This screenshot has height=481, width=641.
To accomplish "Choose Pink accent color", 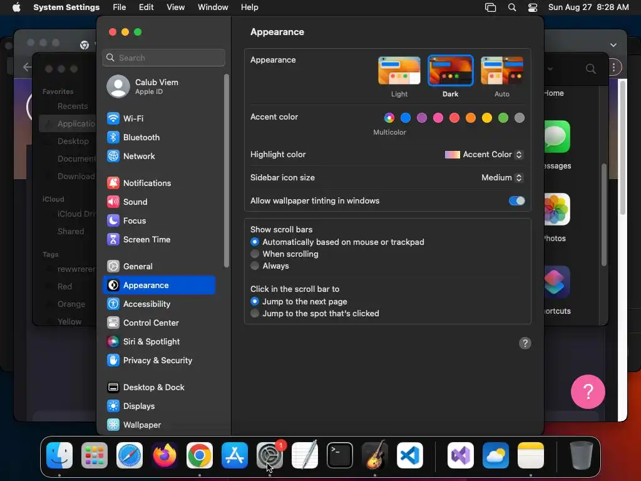I will tap(438, 118).
